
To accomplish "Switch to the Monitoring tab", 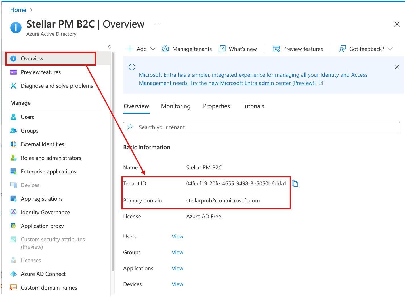I will pos(176,106).
